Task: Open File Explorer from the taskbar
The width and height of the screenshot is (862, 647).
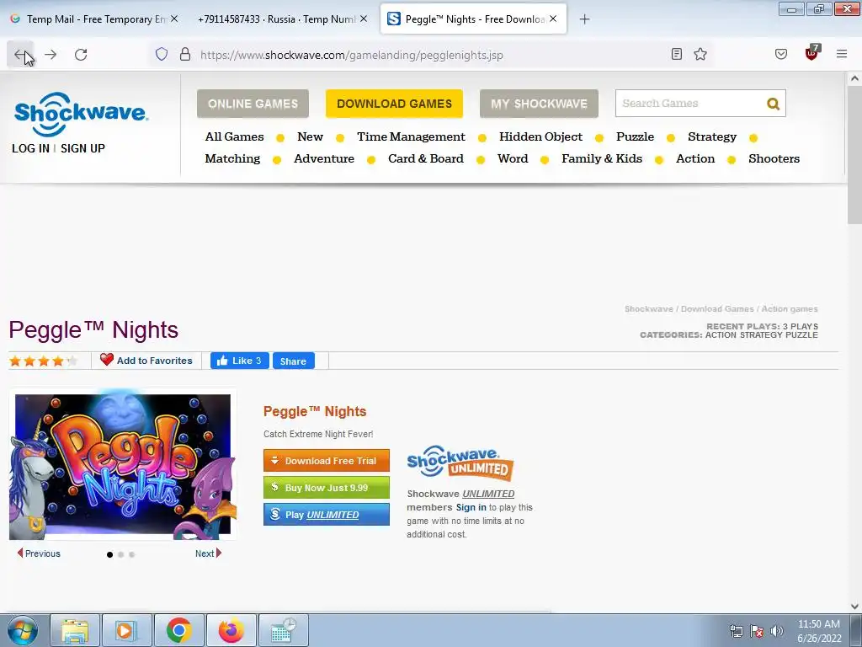Action: tap(75, 630)
